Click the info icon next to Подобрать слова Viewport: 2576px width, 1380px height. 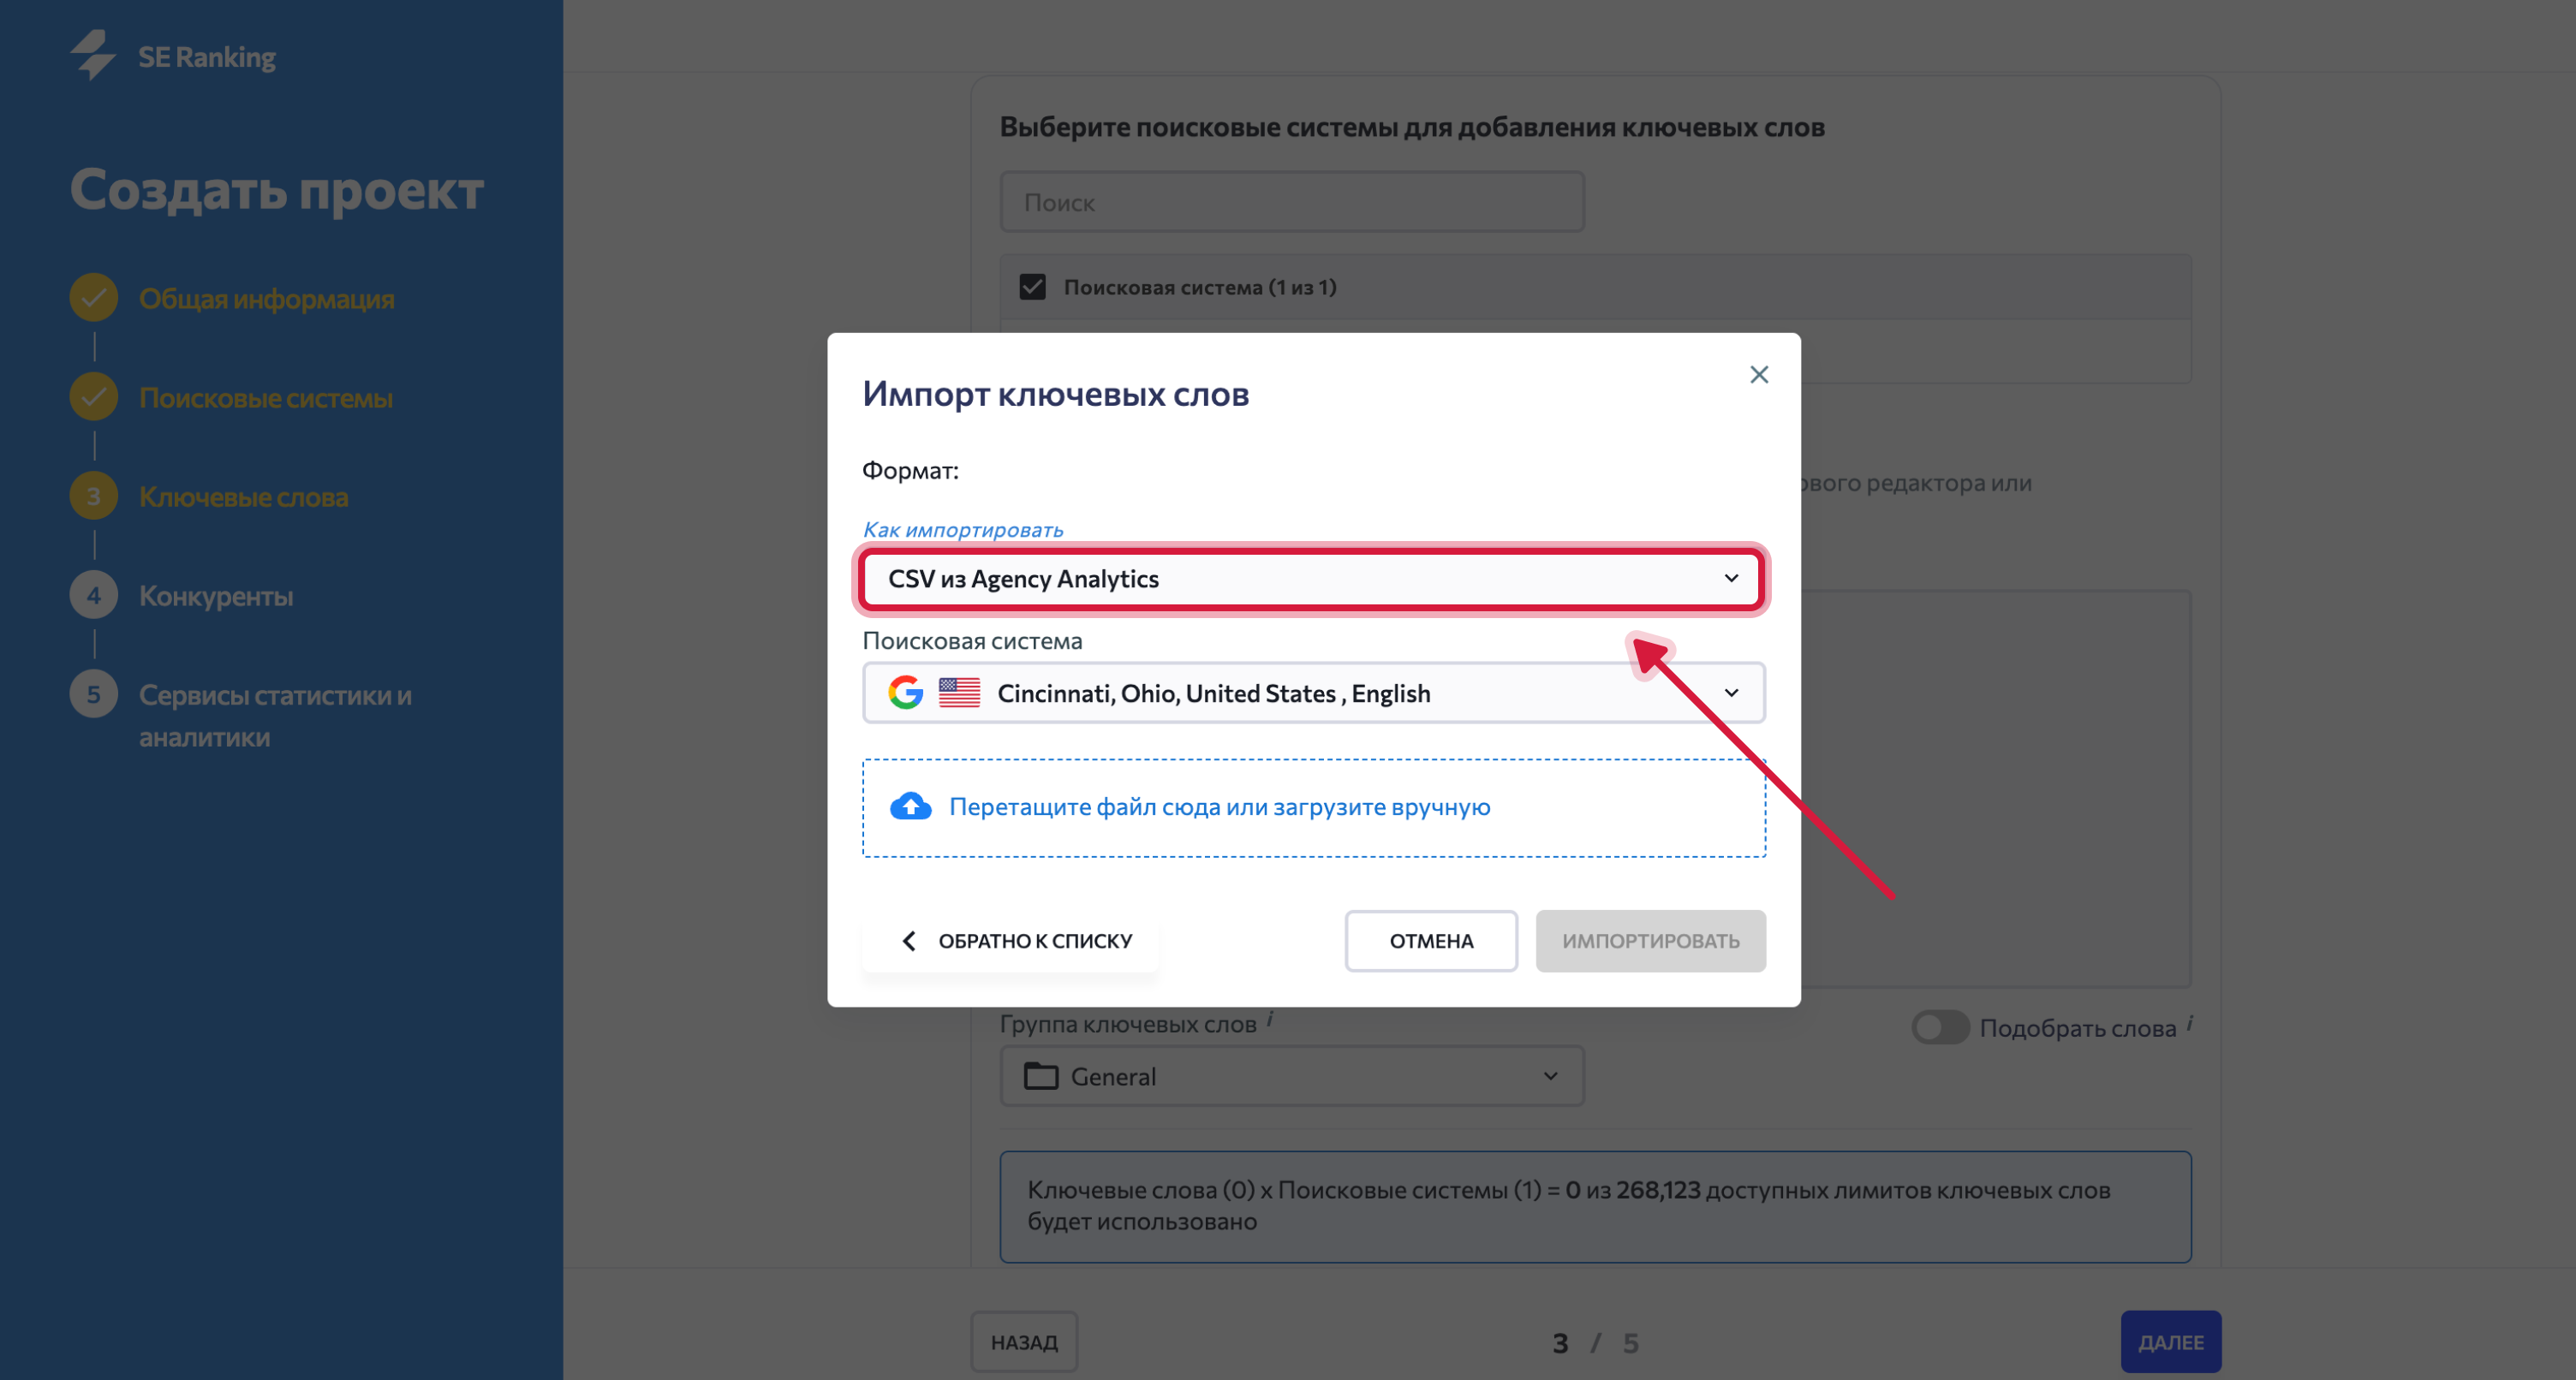pyautogui.click(x=2189, y=1023)
